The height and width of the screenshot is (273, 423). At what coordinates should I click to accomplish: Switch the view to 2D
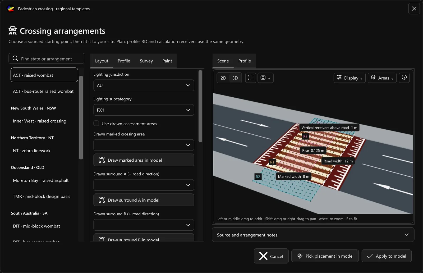tap(223, 78)
